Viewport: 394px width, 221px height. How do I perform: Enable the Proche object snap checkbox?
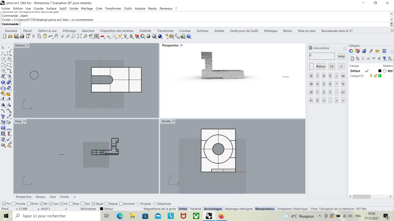pyautogui.click(x=13, y=203)
